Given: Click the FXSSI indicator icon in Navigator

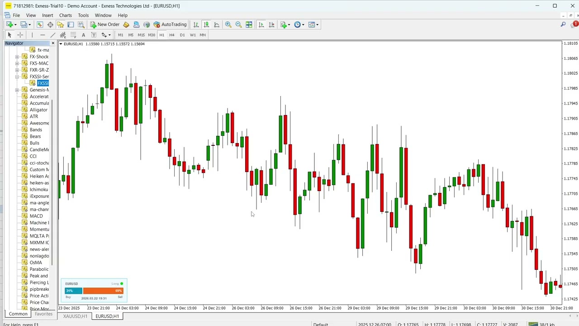Looking at the screenshot, I should coord(33,83).
